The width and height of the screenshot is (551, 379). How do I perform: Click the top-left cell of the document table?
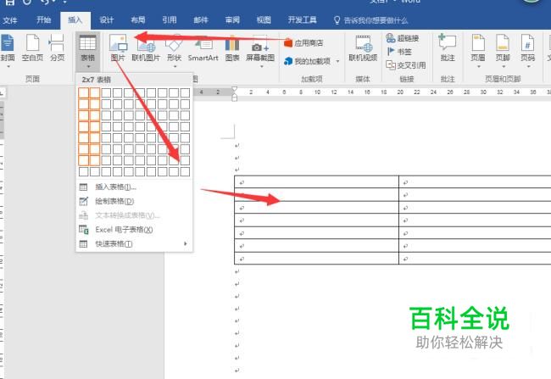317,181
